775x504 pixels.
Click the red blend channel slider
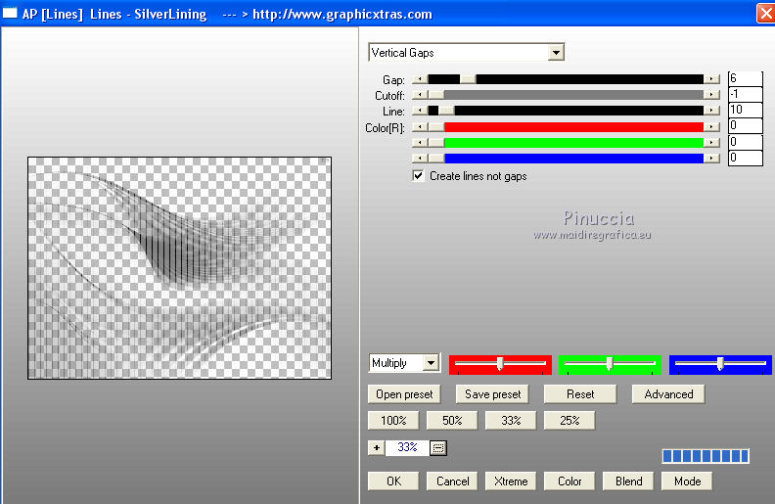tap(500, 364)
